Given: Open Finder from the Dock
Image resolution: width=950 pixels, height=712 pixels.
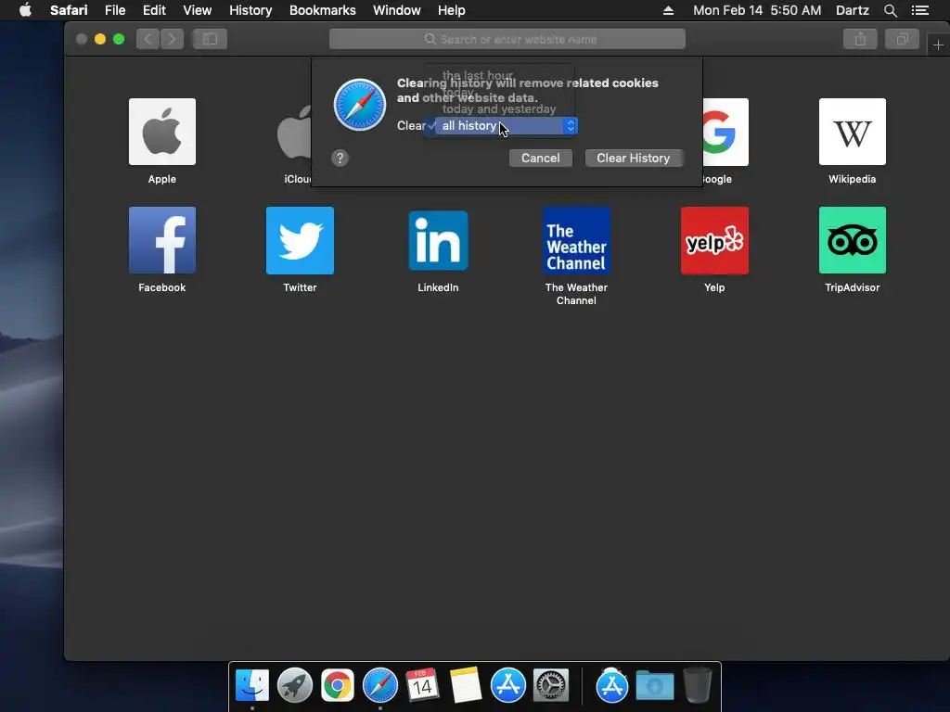Looking at the screenshot, I should (252, 685).
